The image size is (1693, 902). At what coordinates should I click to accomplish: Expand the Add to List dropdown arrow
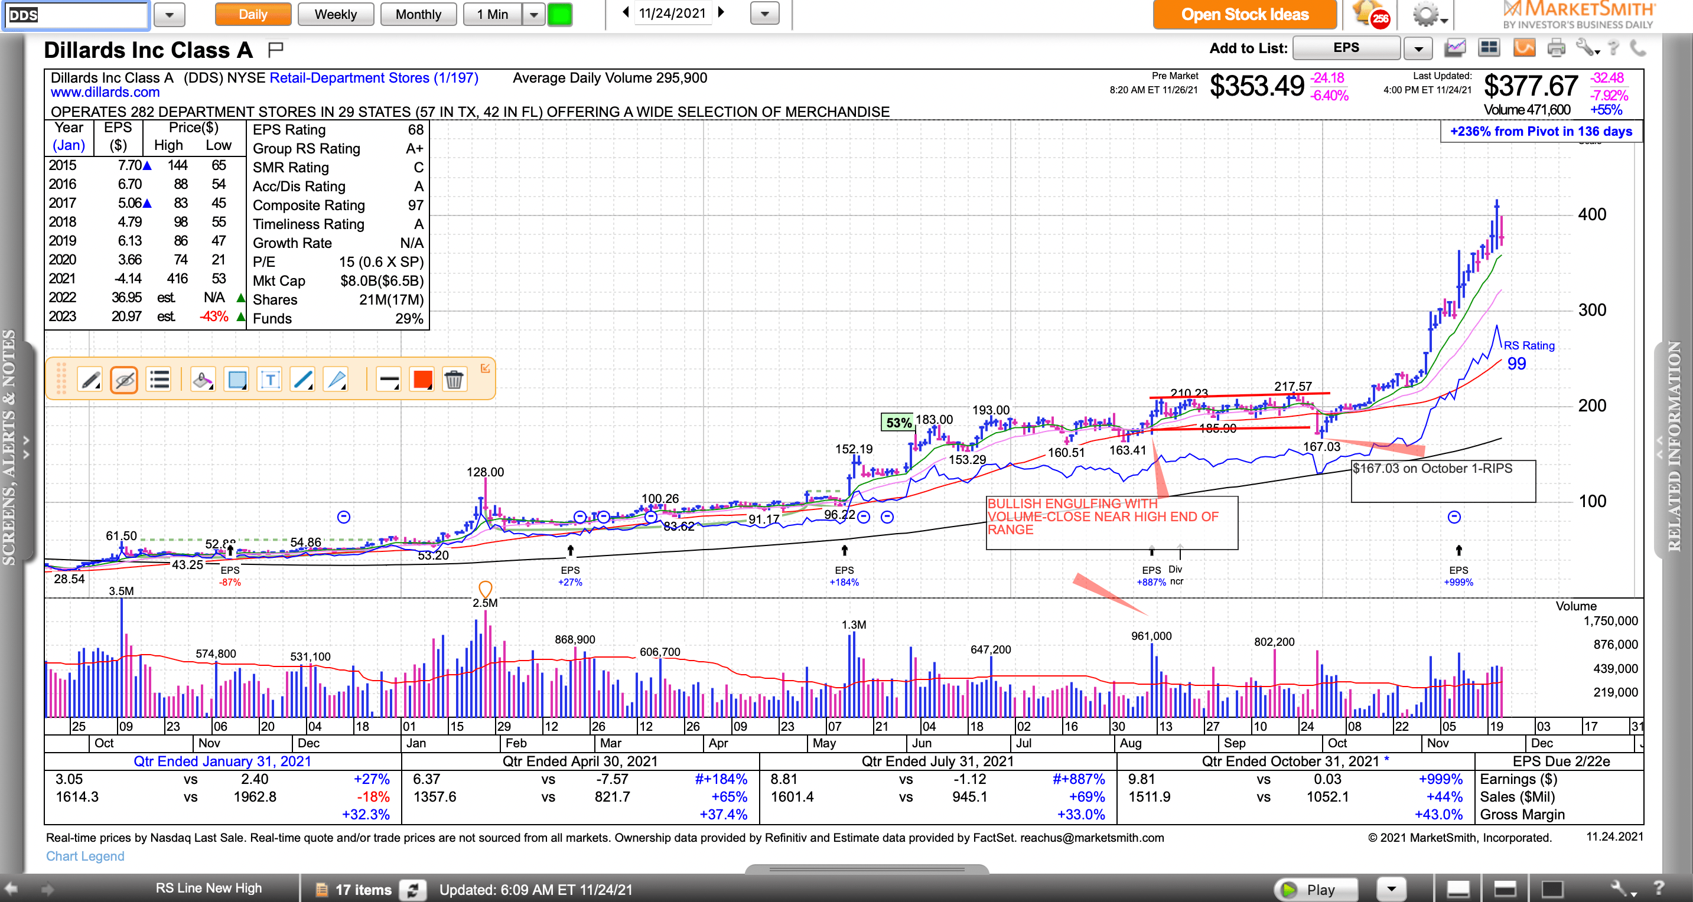click(x=1418, y=48)
